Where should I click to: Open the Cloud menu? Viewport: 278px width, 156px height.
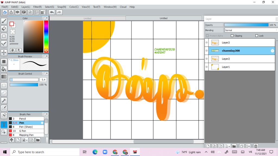click(x=123, y=7)
